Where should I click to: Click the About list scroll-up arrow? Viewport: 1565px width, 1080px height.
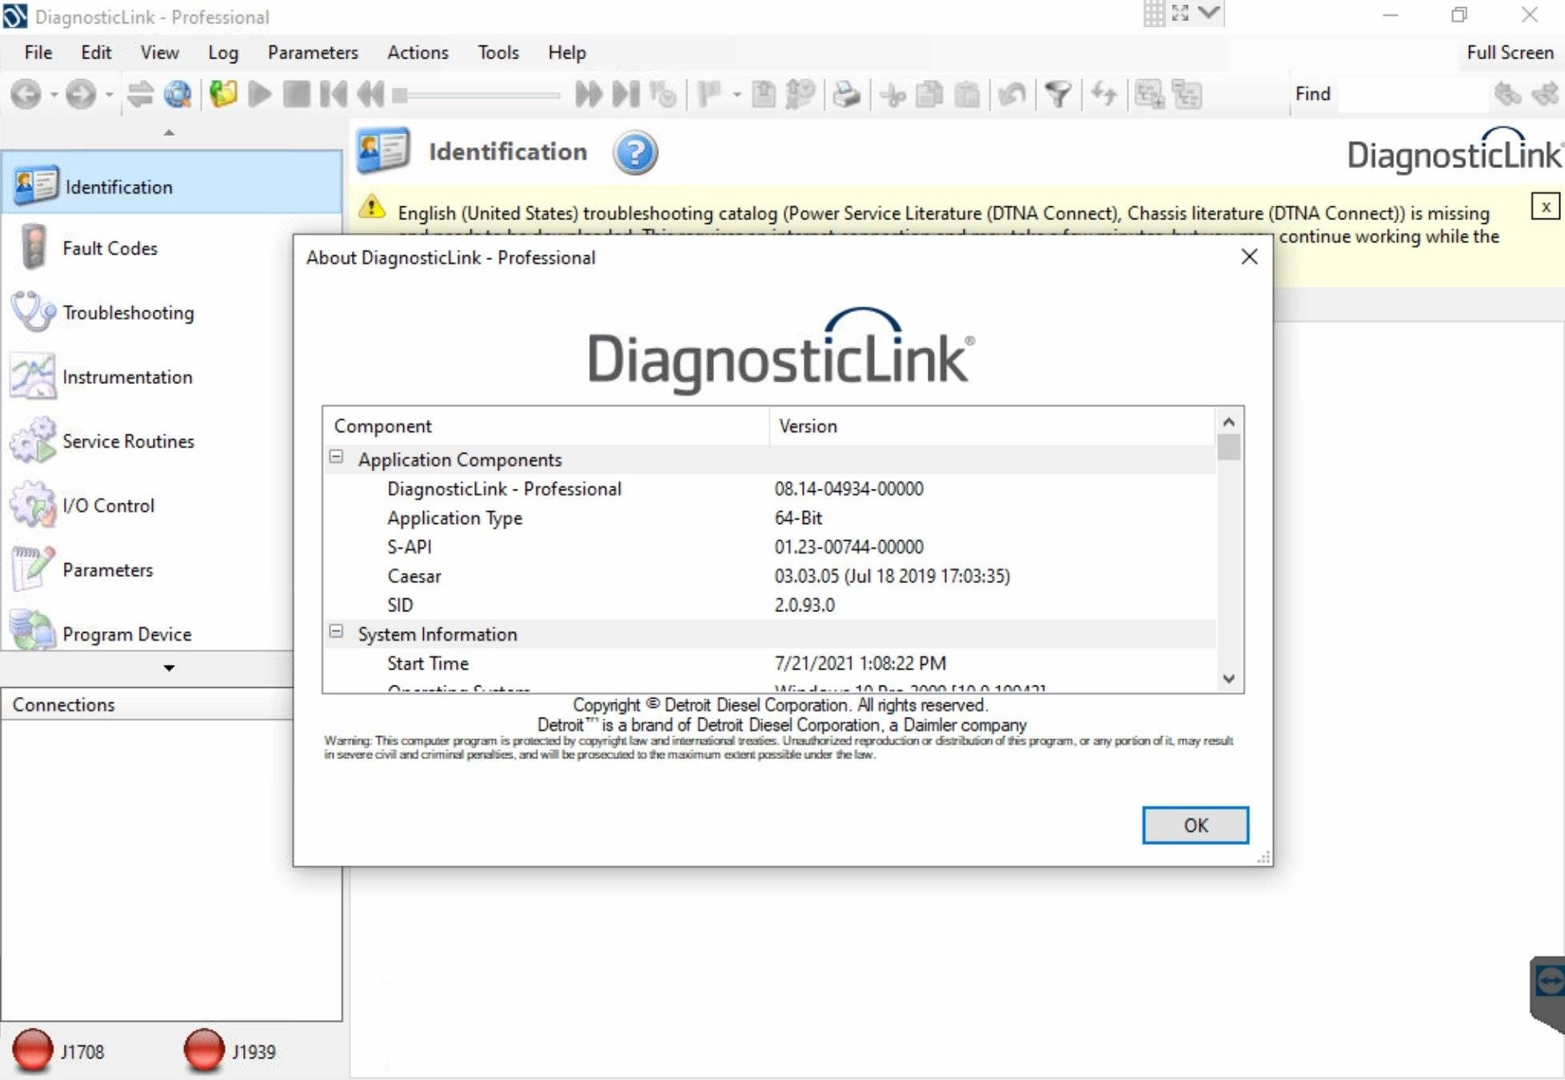tap(1229, 422)
